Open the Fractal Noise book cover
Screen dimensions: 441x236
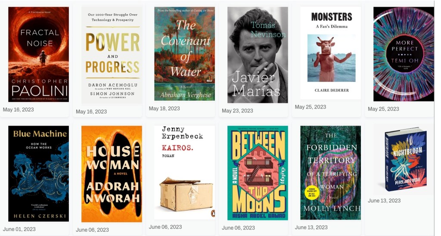[x=38, y=54]
